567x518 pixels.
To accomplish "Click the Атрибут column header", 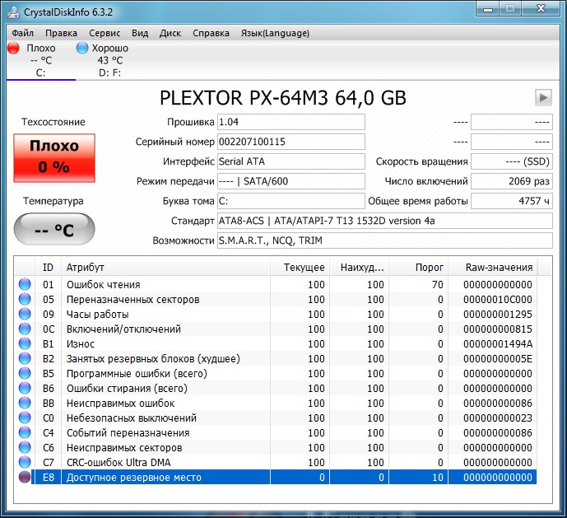I will click(165, 267).
